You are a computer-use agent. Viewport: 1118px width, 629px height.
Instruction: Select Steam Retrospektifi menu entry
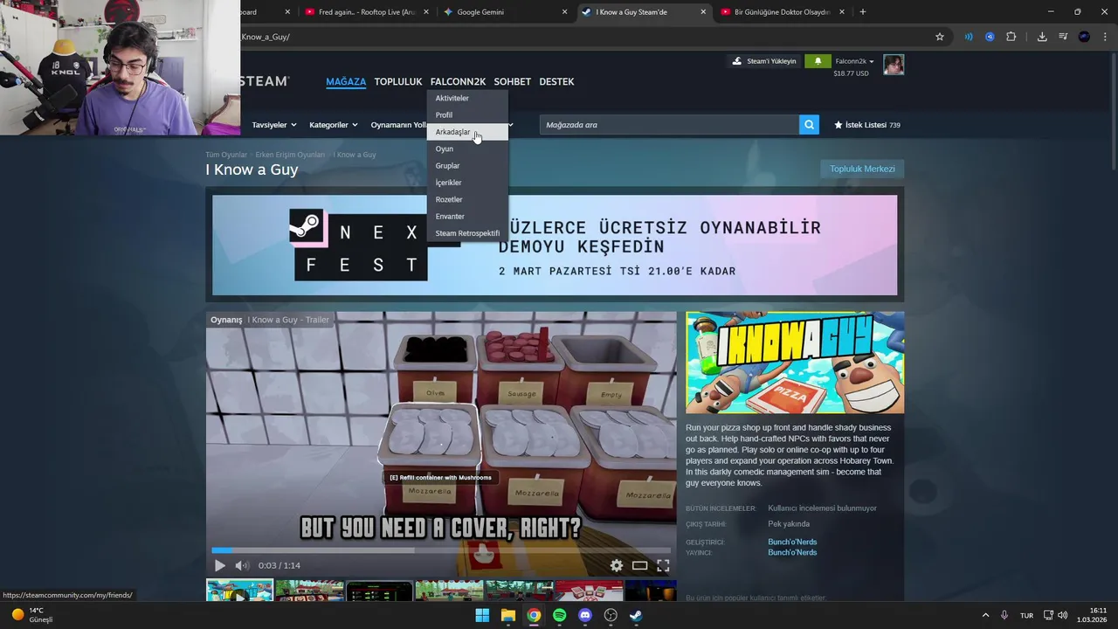point(467,233)
